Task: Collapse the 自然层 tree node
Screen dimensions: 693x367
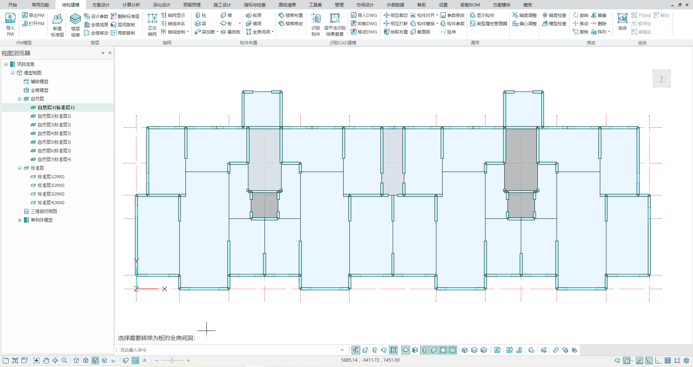Action: tap(20, 99)
